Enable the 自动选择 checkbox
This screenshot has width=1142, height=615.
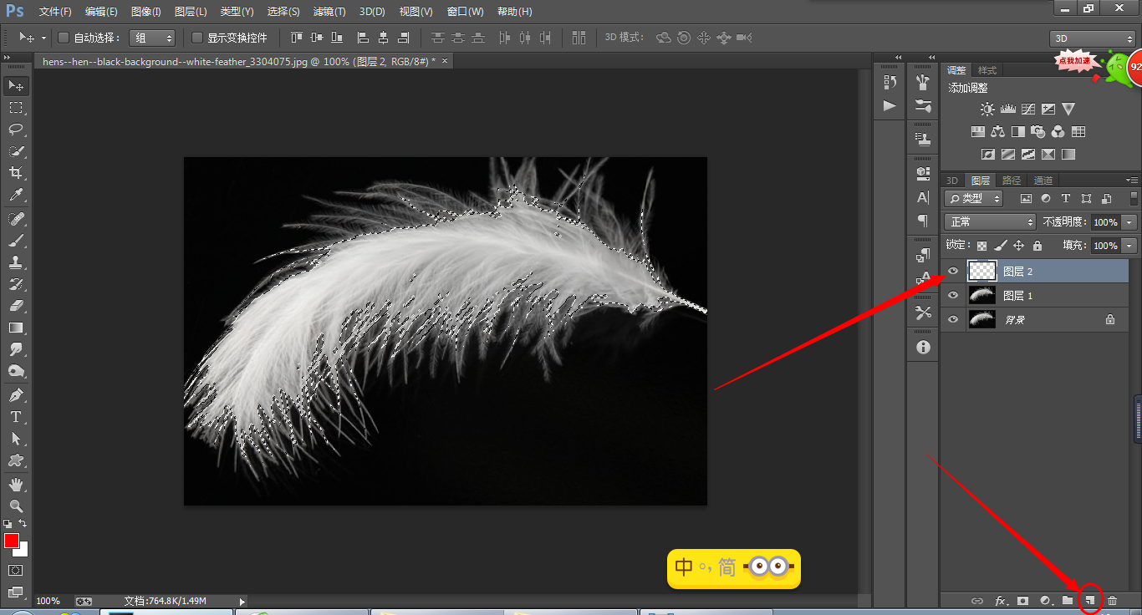(64, 38)
